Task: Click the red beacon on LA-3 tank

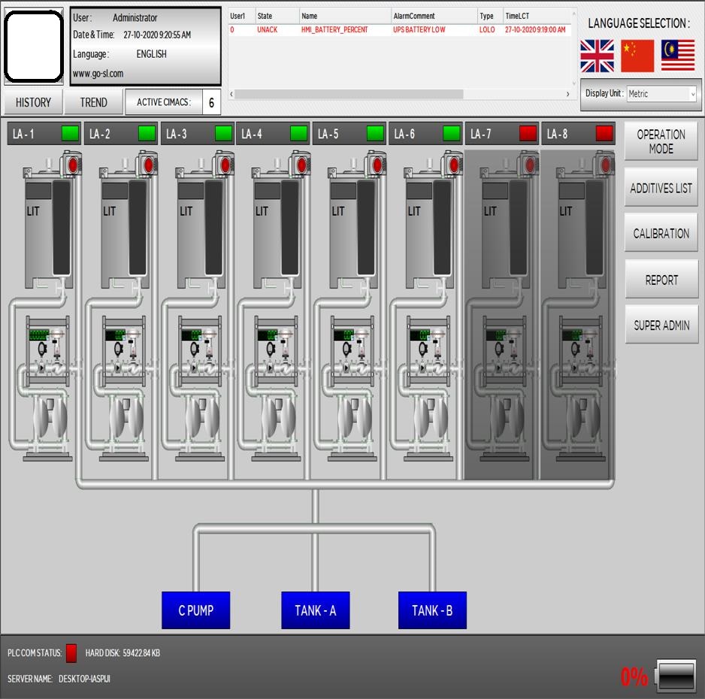Action: click(x=225, y=165)
